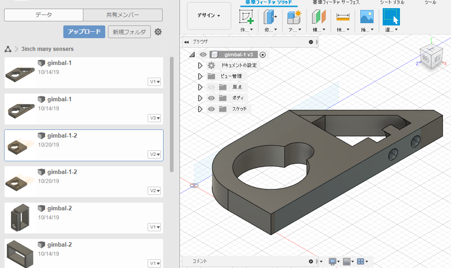The height and width of the screenshot is (268, 451).
Task: Open the display settings monitor icon
Action: [x=333, y=261]
